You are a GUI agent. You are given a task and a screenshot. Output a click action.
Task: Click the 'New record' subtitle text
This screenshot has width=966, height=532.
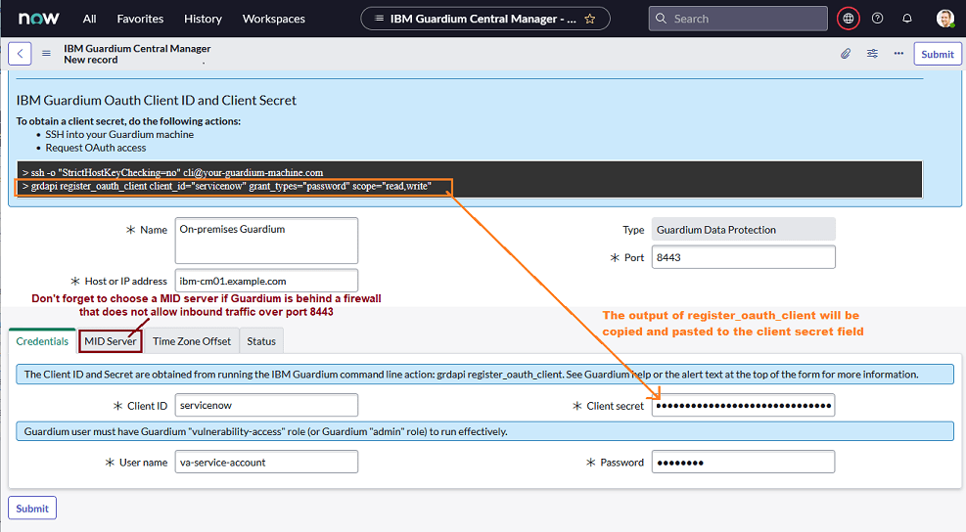click(x=91, y=60)
